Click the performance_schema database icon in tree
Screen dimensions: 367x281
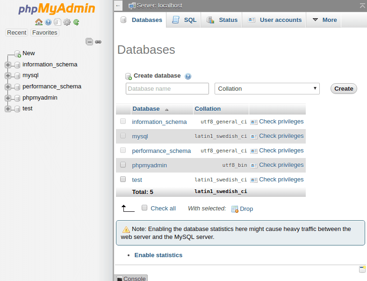point(17,87)
